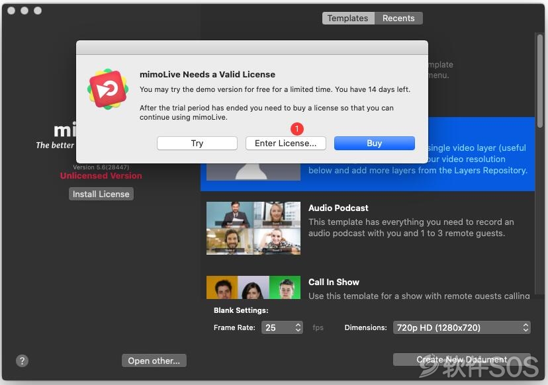This screenshot has height=385, width=548.
Task: Open the Dimensions dropdown
Action: point(462,327)
